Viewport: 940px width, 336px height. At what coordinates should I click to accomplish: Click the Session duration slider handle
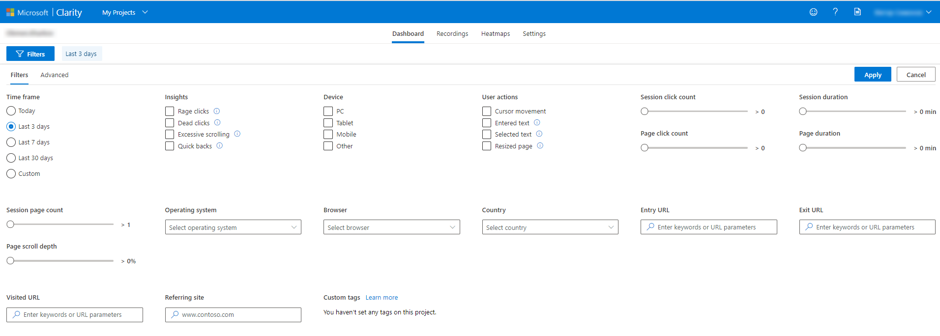tap(803, 112)
